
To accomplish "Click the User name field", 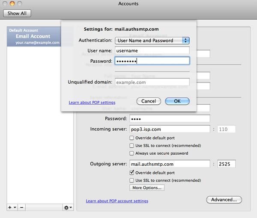I will pyautogui.click(x=152, y=50).
